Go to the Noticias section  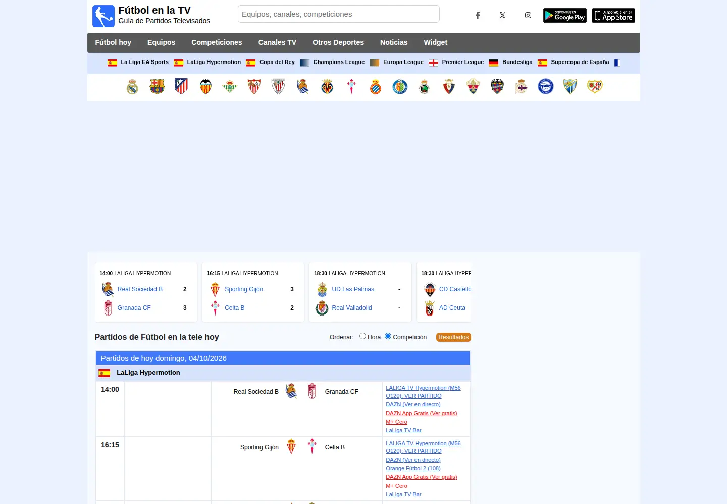click(x=394, y=42)
